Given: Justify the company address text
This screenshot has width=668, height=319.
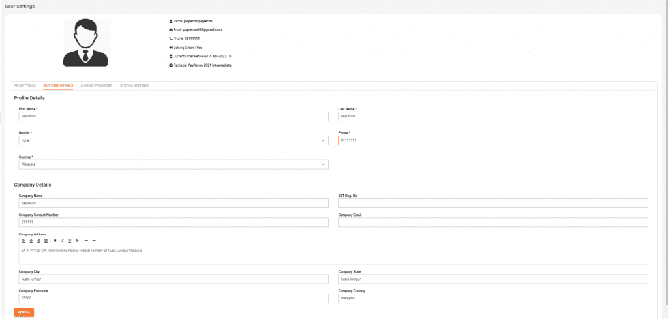Looking at the screenshot, I should [x=46, y=241].
